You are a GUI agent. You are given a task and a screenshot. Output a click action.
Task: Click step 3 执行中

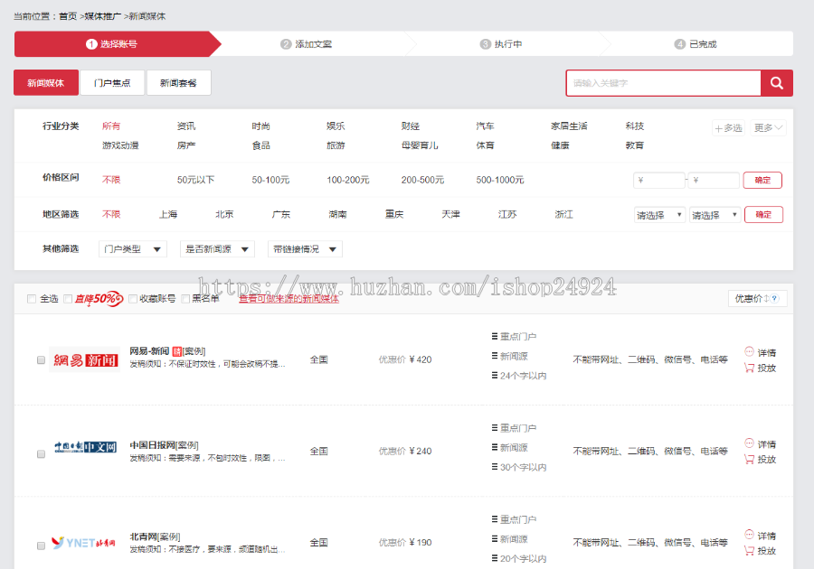[x=501, y=44]
